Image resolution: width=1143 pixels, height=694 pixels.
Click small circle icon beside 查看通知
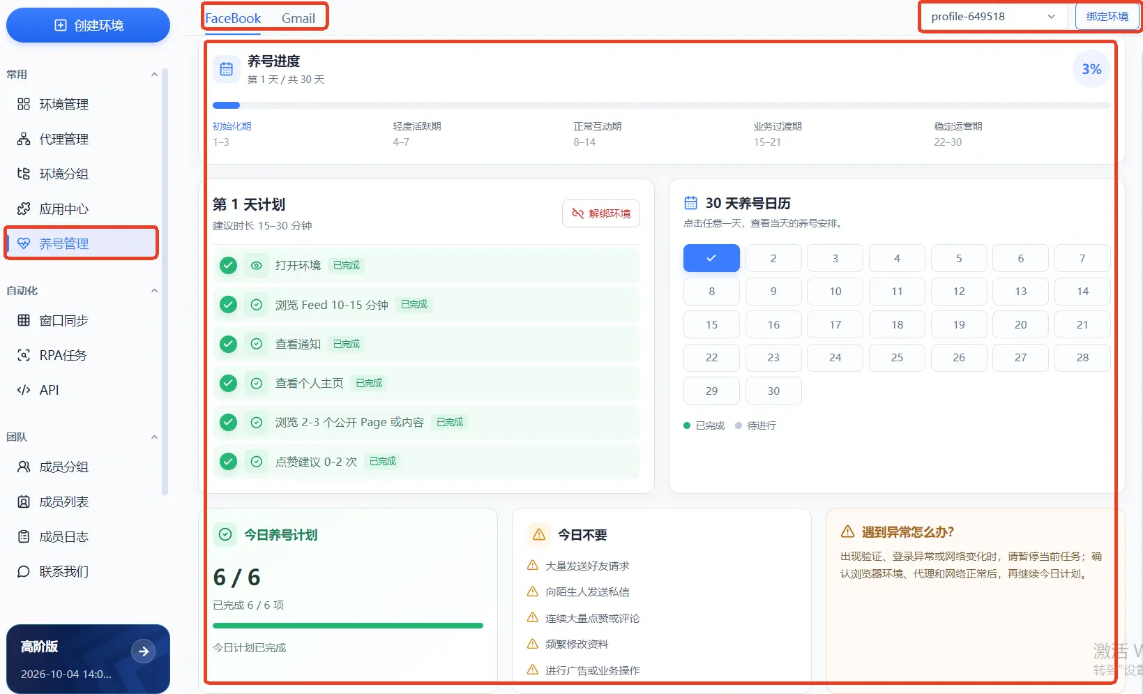[257, 344]
